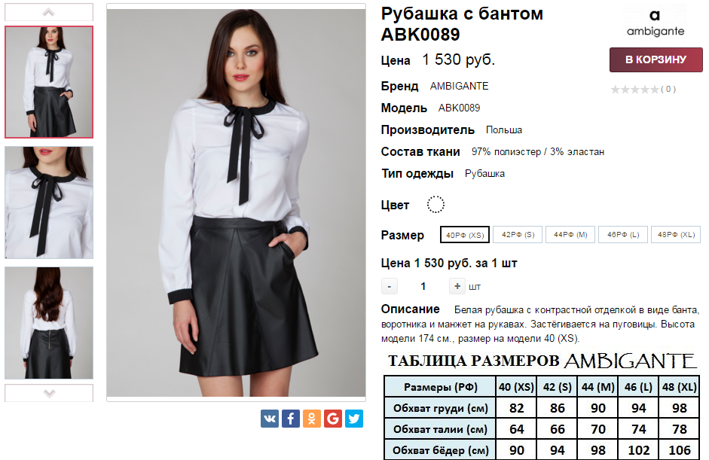
Task: Choose size 48РФ (XL)
Action: click(x=676, y=235)
